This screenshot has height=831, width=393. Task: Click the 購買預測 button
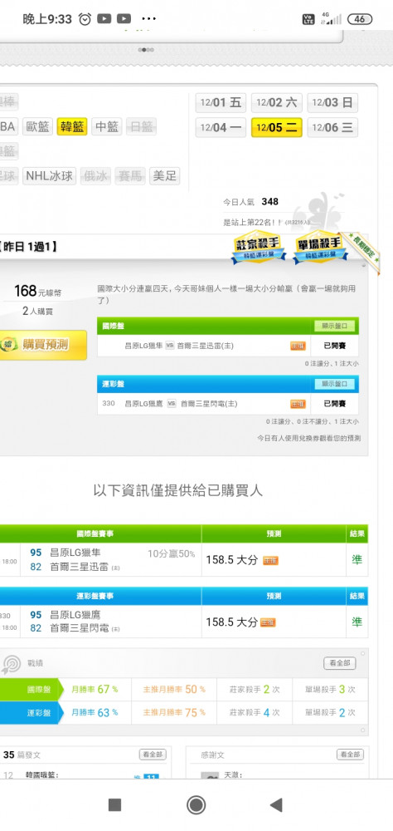click(x=43, y=345)
